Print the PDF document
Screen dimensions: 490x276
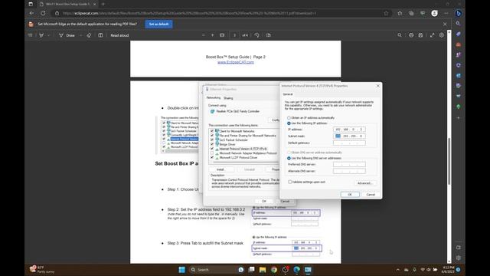click(x=411, y=35)
